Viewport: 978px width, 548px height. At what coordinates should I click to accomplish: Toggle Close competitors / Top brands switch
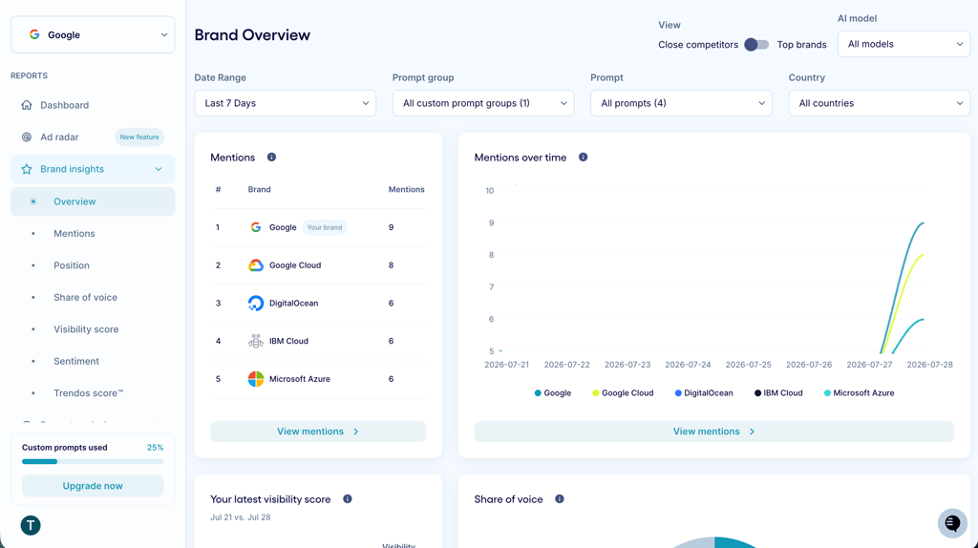(x=756, y=45)
